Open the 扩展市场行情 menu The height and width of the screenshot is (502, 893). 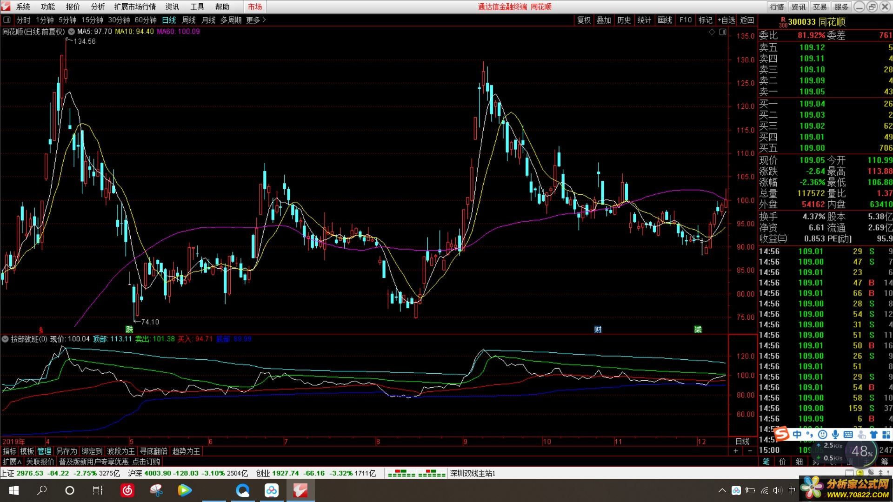135,7
